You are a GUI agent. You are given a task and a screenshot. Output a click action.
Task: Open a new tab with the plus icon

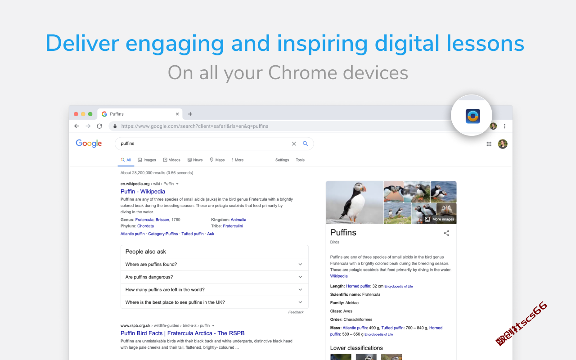point(190,114)
